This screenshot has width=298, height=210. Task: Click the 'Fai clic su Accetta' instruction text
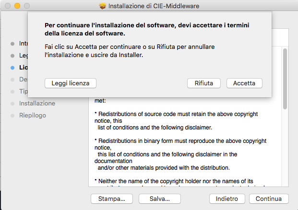[x=130, y=51]
